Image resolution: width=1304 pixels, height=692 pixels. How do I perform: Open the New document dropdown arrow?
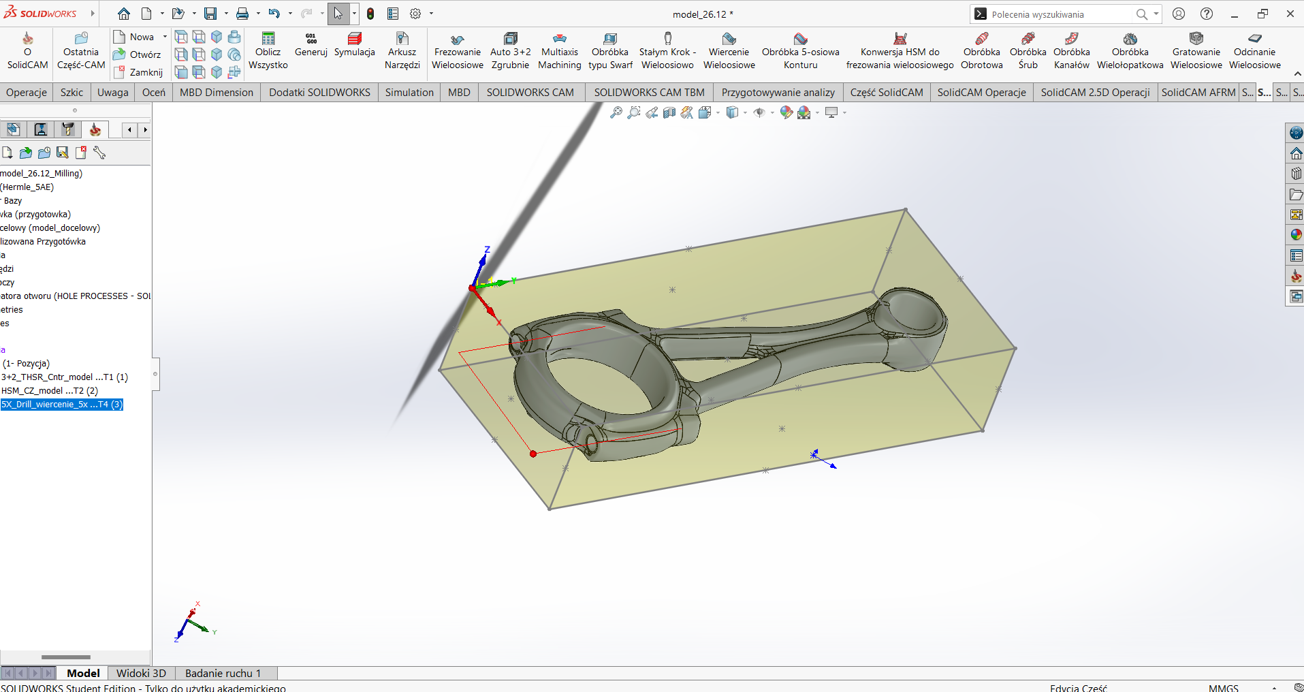click(x=162, y=14)
